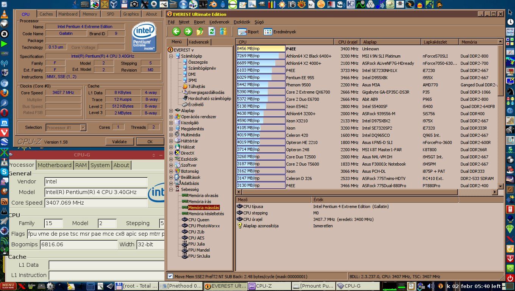
Task: Switch to the Mainboard tab in CPU-Z
Action: 68,14
